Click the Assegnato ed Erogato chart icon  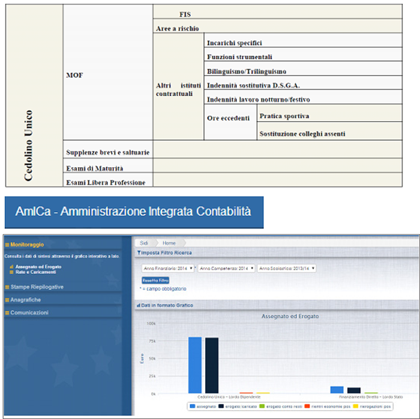coord(11,267)
